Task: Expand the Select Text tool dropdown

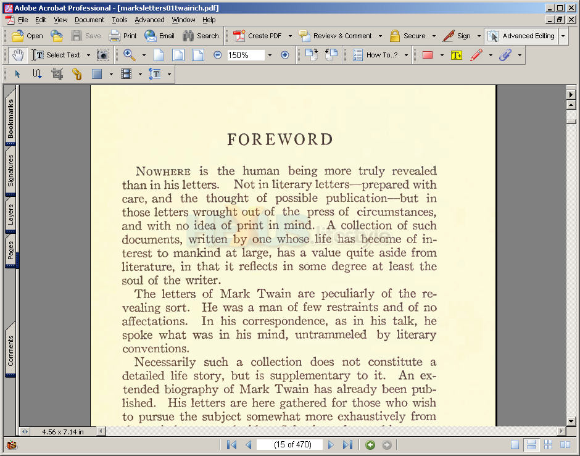Action: point(88,55)
